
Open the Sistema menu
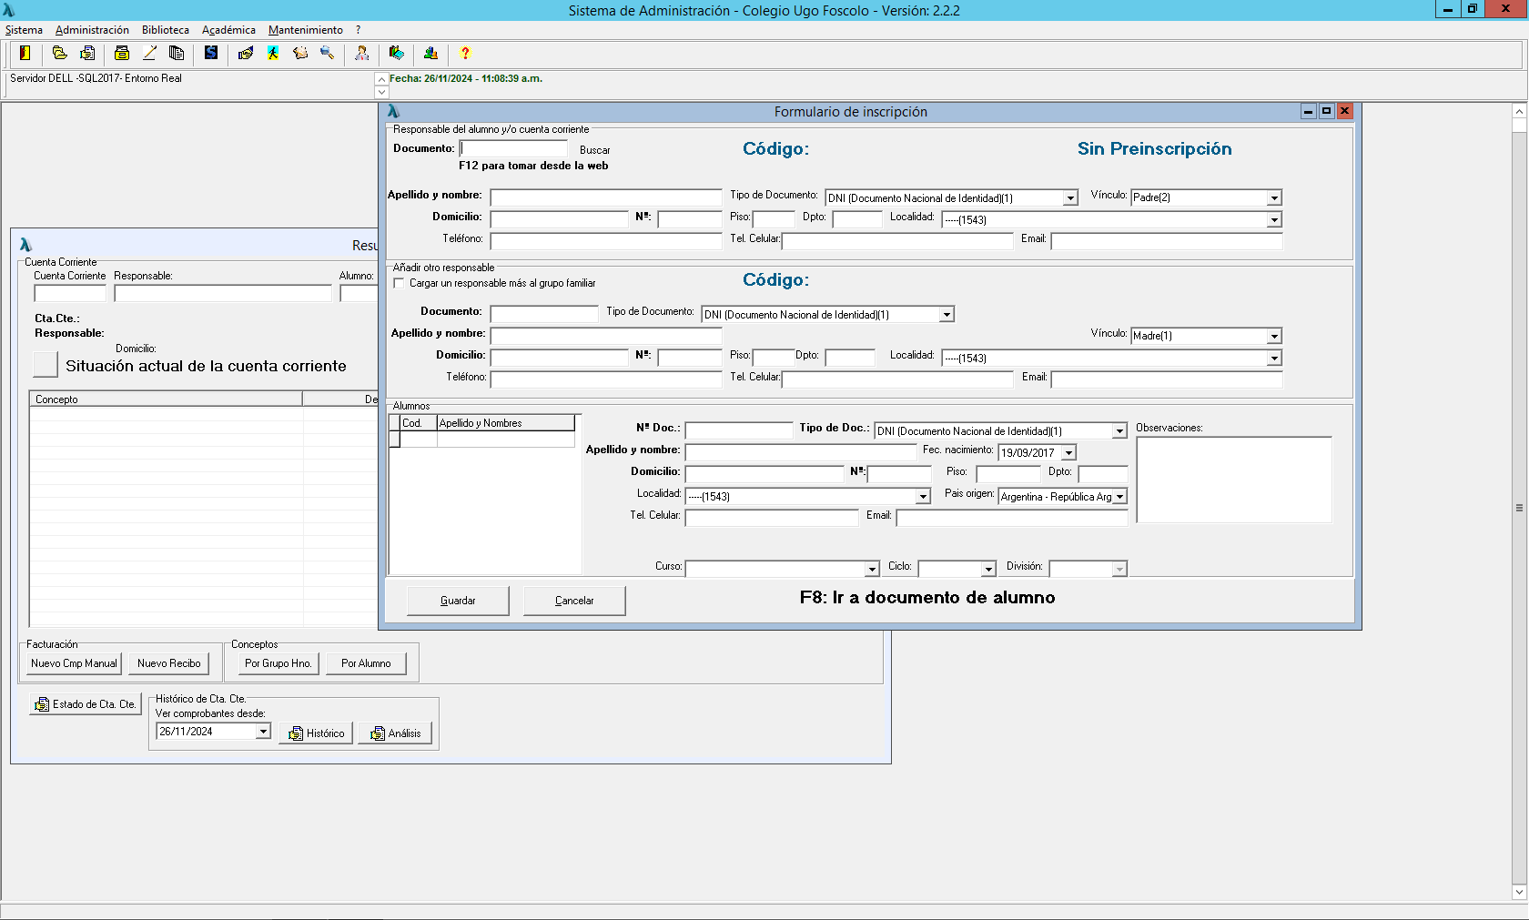coord(24,30)
